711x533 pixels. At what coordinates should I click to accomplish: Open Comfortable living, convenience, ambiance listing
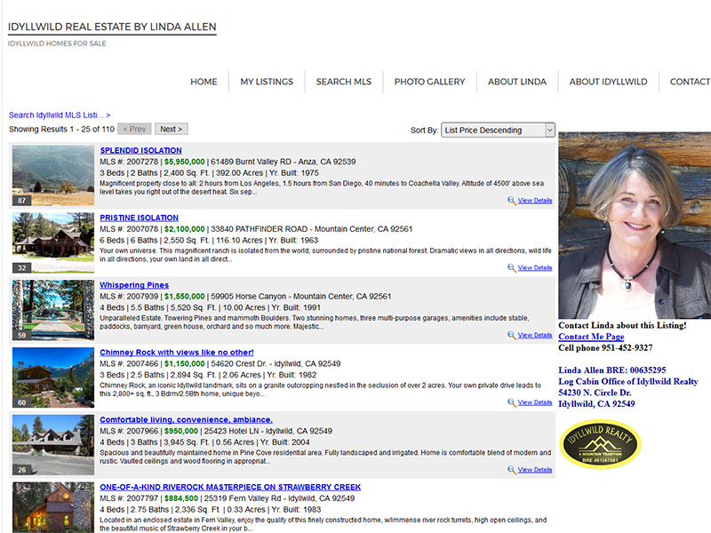[x=186, y=420]
